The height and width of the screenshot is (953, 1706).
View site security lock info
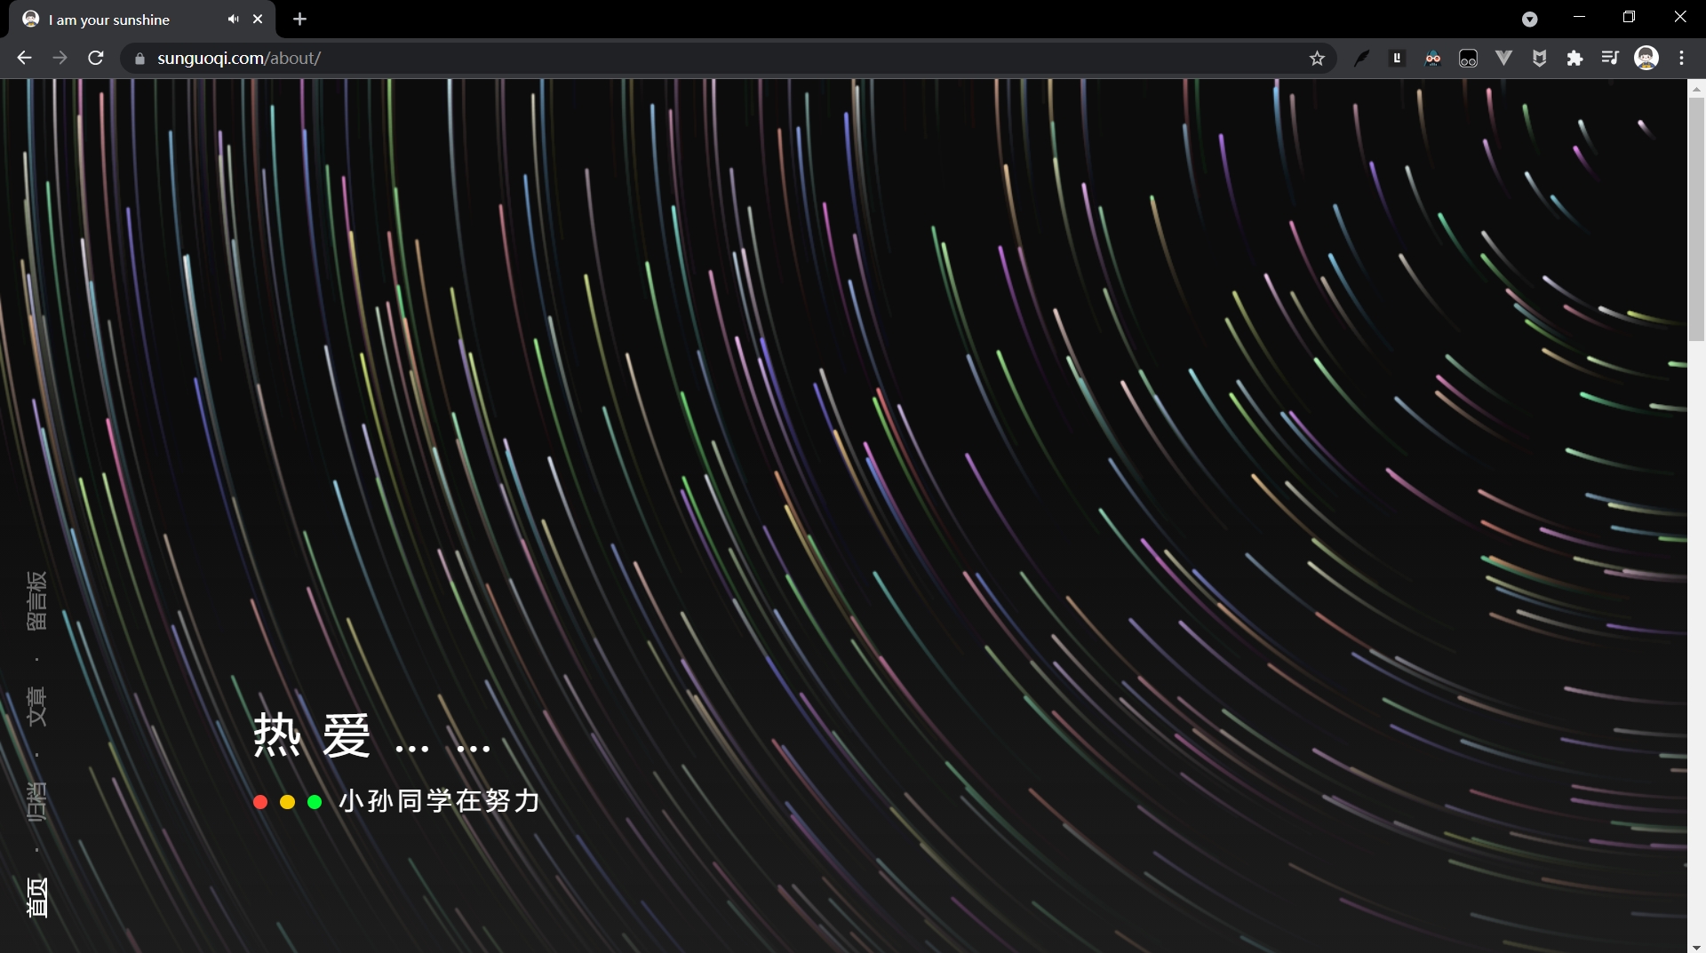[140, 59]
